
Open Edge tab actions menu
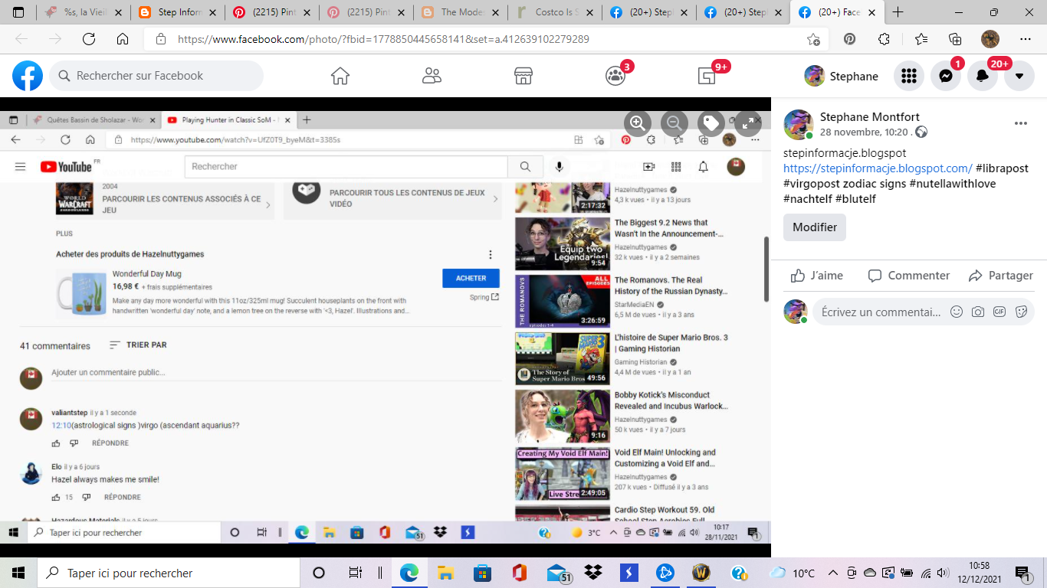tap(19, 12)
